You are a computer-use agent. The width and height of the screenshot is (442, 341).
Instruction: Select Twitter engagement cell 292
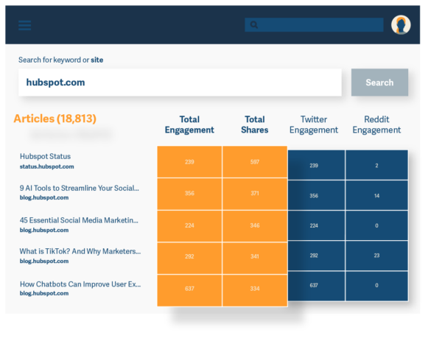316,256
